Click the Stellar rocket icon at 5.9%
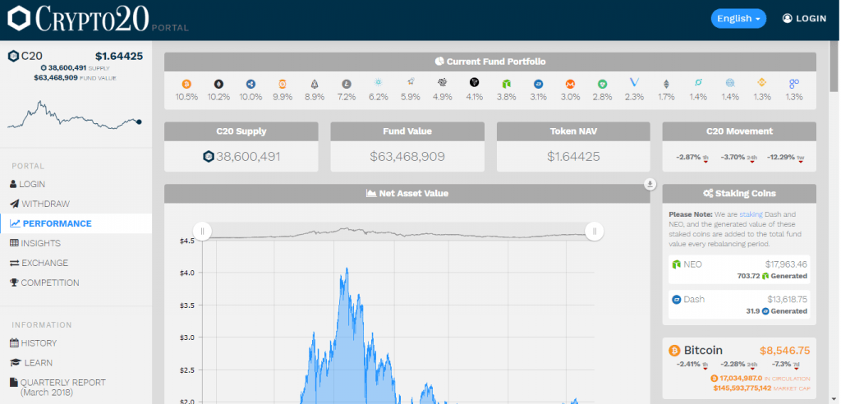Screen dimensions: 841x404 coord(411,82)
